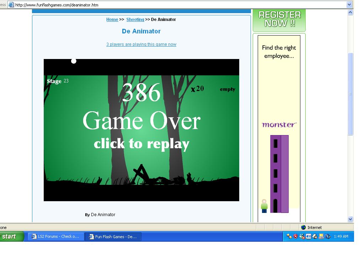The height and width of the screenshot is (273, 364).
Task: Click the 'By De Animator' credit text
Action: 100,214
